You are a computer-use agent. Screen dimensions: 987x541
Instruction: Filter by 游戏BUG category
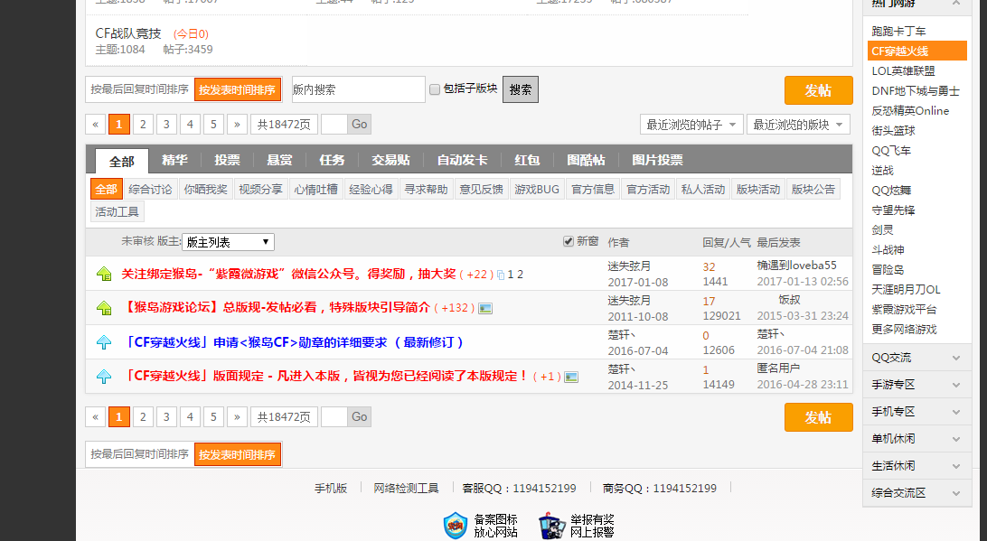point(537,189)
